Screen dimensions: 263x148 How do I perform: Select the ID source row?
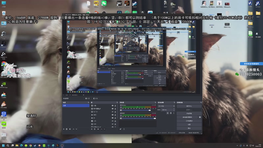(104, 118)
